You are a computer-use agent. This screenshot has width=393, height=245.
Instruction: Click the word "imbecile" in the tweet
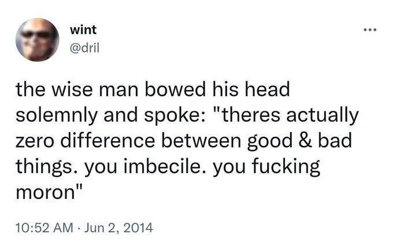(166, 166)
